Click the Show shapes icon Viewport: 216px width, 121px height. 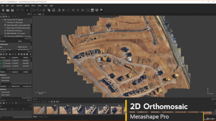click(97, 10)
